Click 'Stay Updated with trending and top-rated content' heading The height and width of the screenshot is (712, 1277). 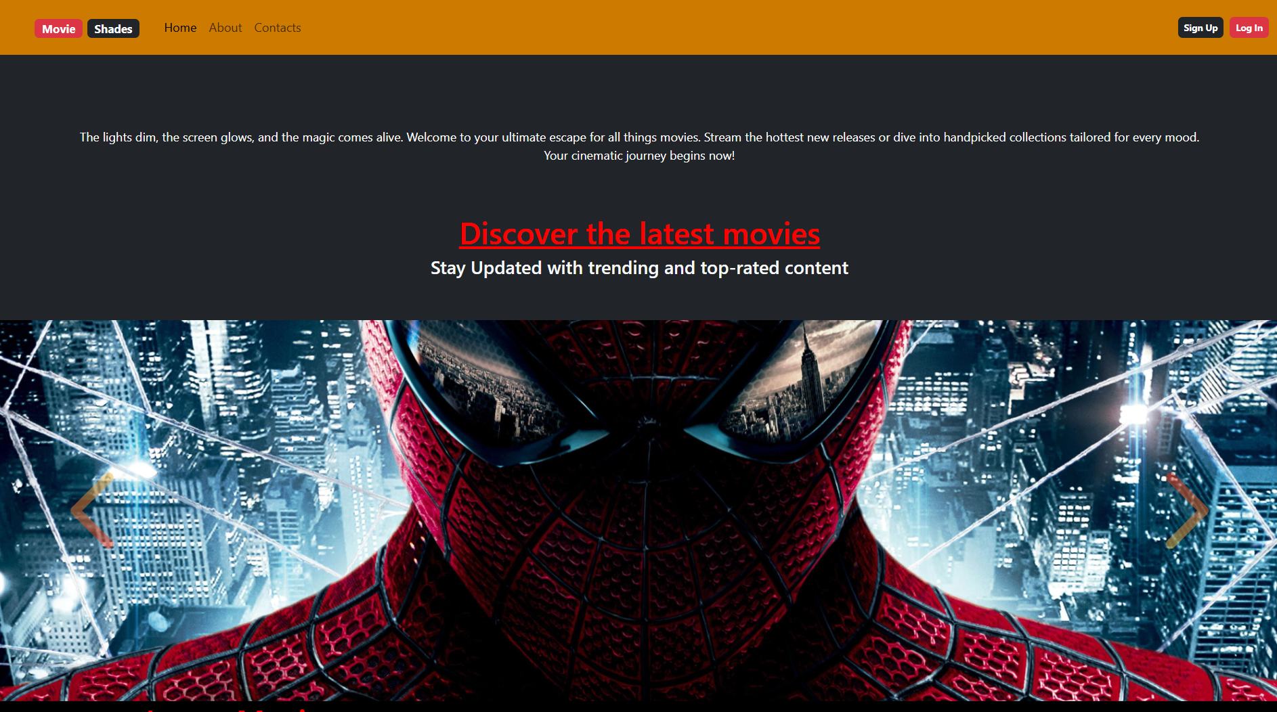click(x=639, y=268)
